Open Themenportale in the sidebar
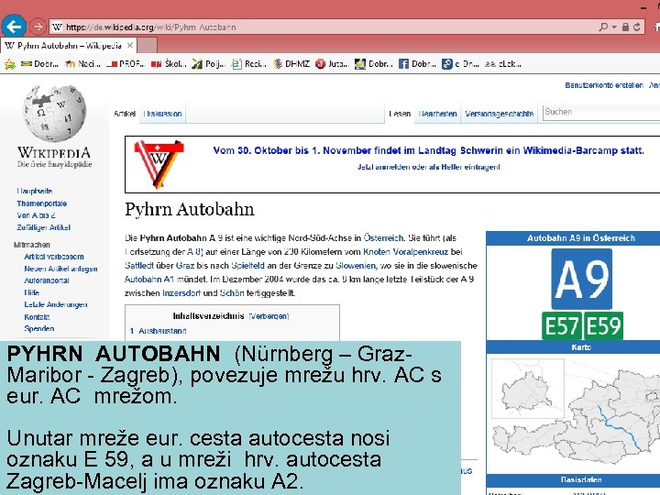This screenshot has height=495, width=660. click(x=41, y=203)
